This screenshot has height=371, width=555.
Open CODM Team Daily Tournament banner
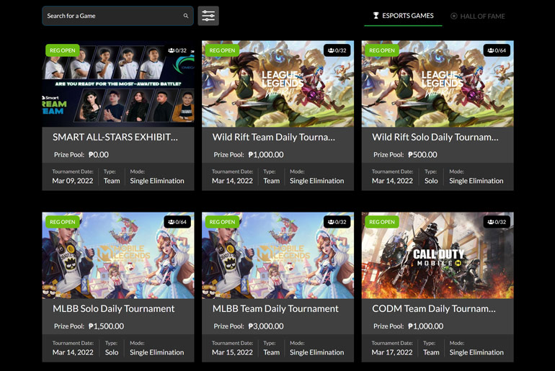tap(438, 255)
